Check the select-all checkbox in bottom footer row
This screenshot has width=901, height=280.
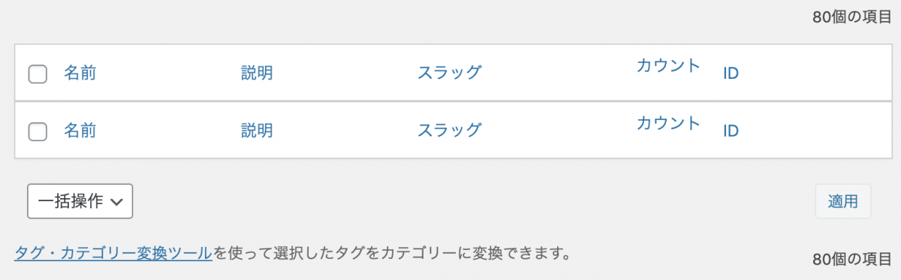pos(38,131)
